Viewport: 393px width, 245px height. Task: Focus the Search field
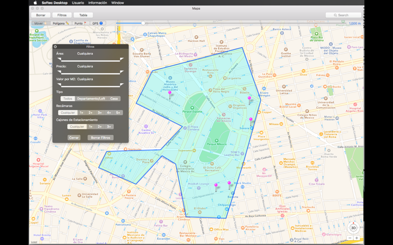click(343, 15)
